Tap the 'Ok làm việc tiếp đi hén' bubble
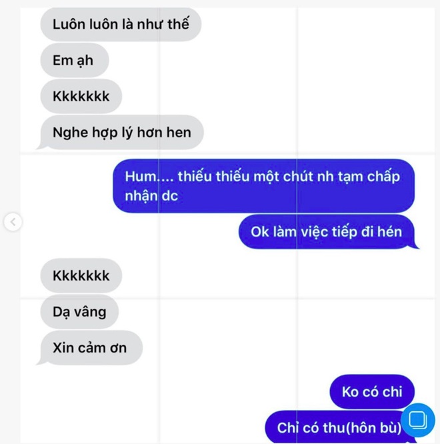440x444 pixels. pos(329,231)
